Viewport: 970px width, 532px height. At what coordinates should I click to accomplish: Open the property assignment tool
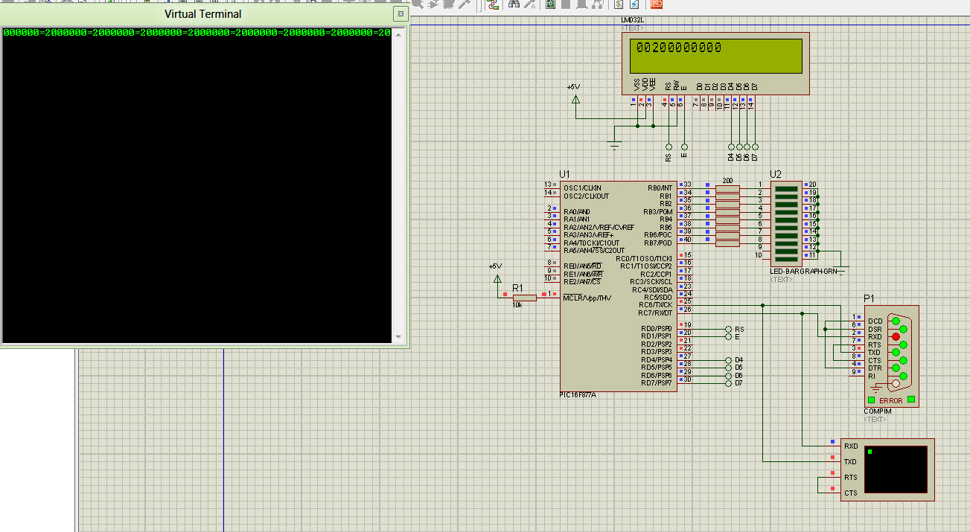[x=529, y=4]
